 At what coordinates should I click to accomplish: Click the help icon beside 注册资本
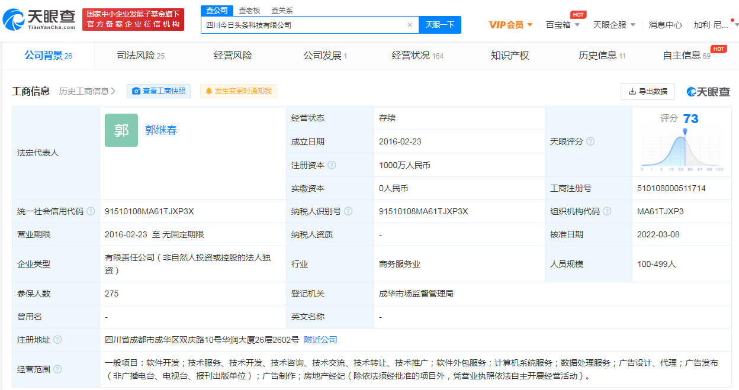[332, 165]
